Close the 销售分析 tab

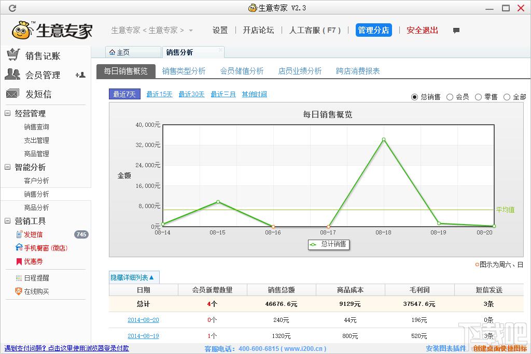tap(220, 50)
